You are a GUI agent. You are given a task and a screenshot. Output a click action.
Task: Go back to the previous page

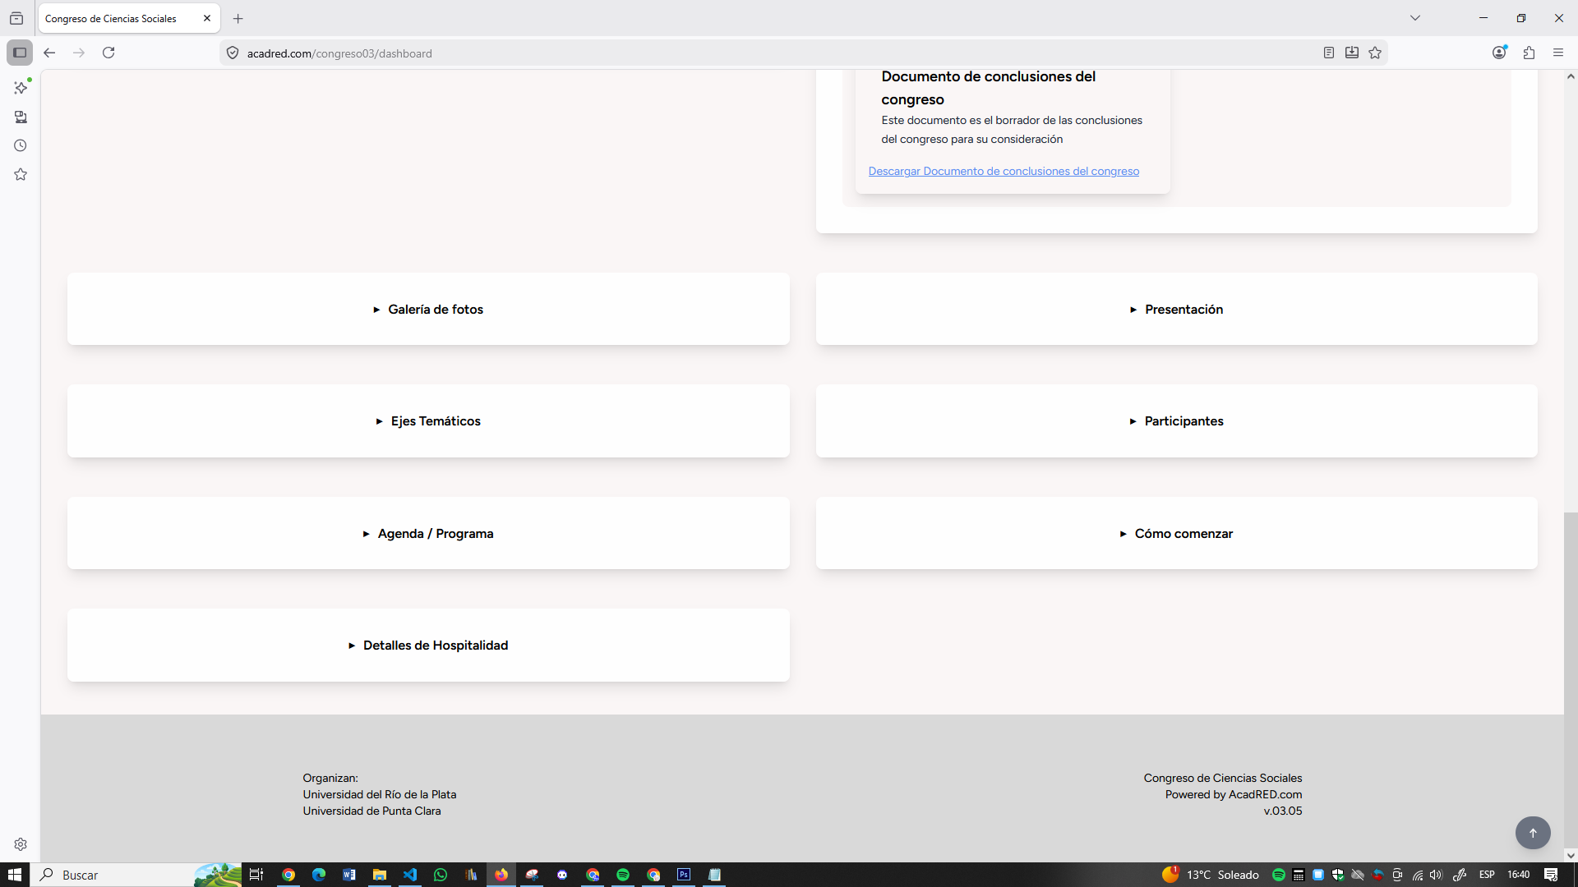[x=49, y=53]
